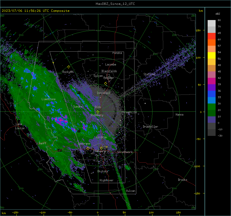
Task: Click the Lake Louise label
Action: click(x=20, y=126)
